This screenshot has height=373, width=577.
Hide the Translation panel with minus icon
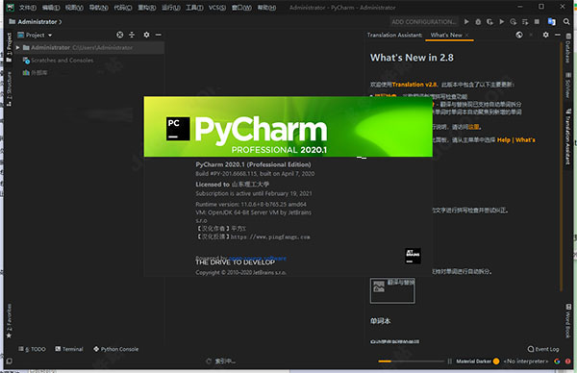[x=558, y=35]
